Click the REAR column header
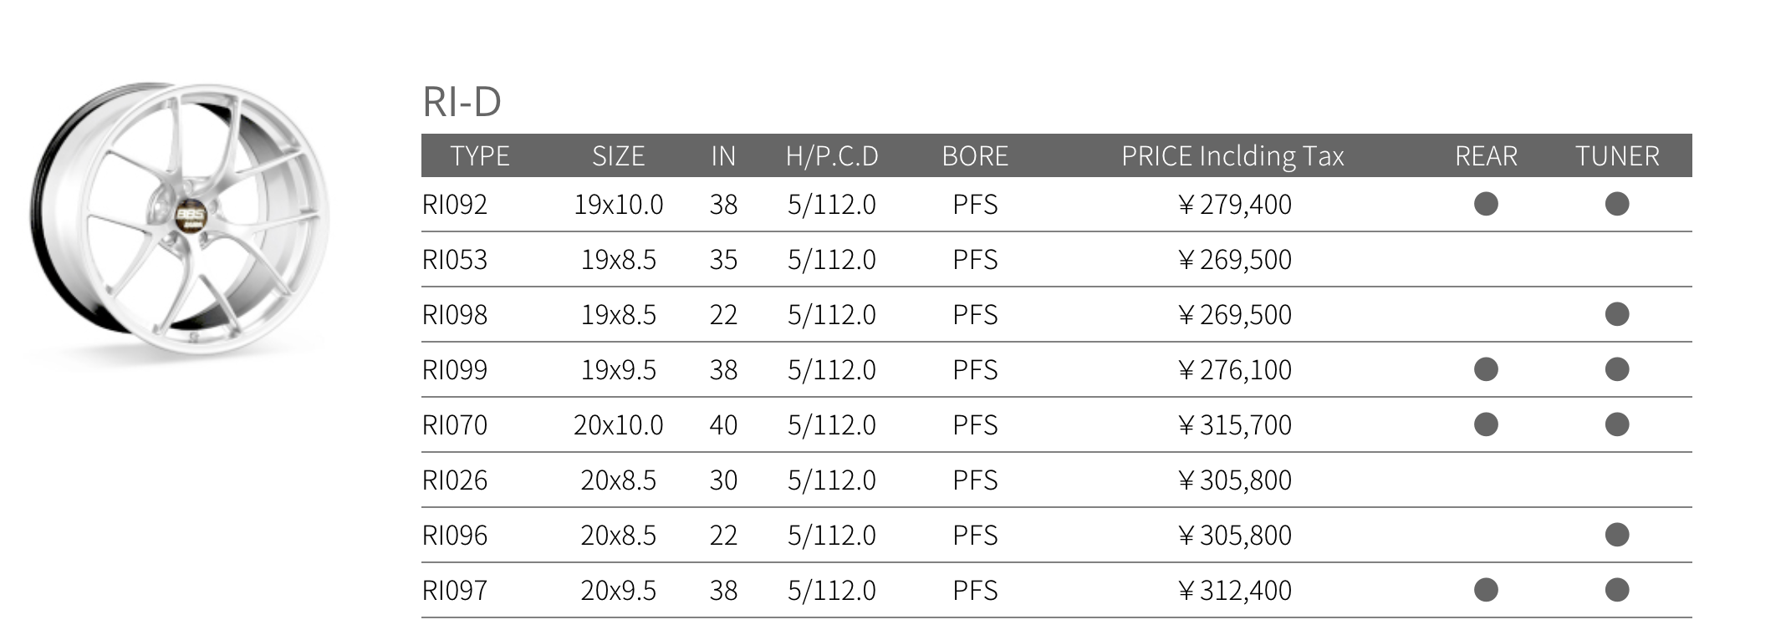Viewport: 1786px width, 640px height. click(x=1486, y=156)
